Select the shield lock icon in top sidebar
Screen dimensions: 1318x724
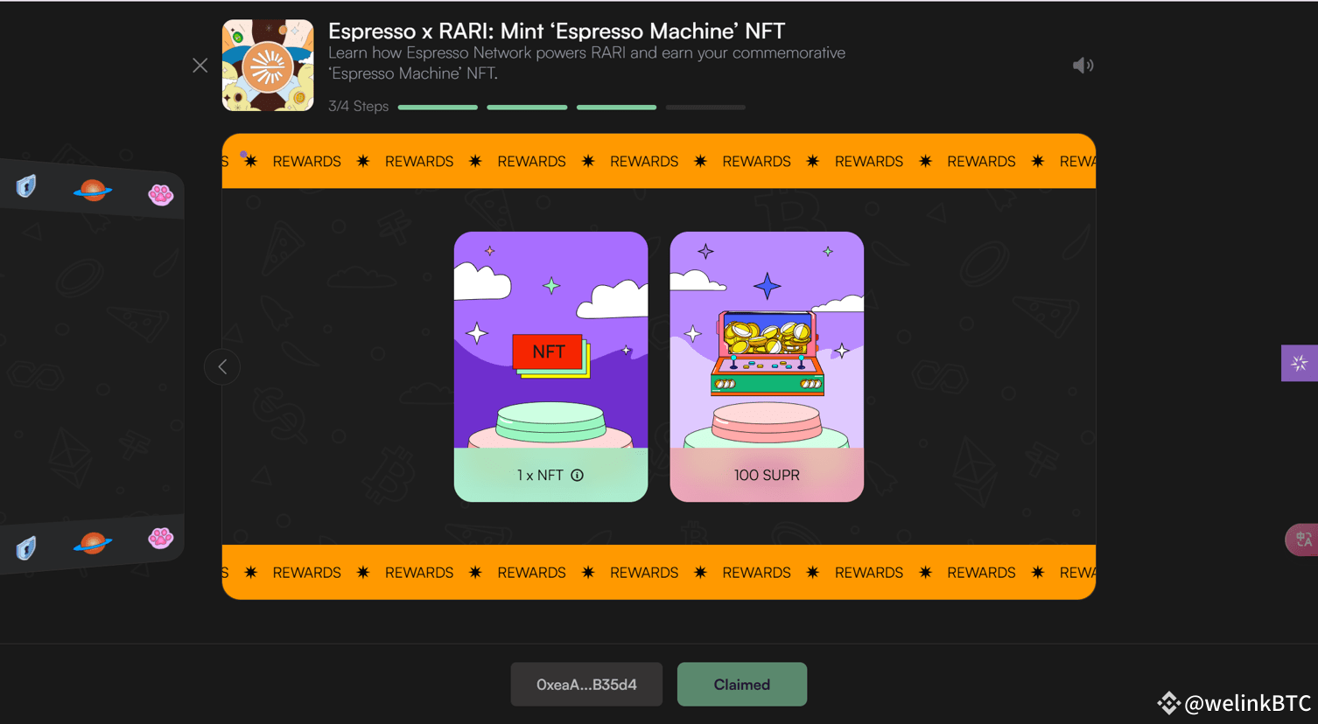pos(26,185)
